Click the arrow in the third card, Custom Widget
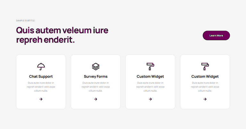 point(150,99)
